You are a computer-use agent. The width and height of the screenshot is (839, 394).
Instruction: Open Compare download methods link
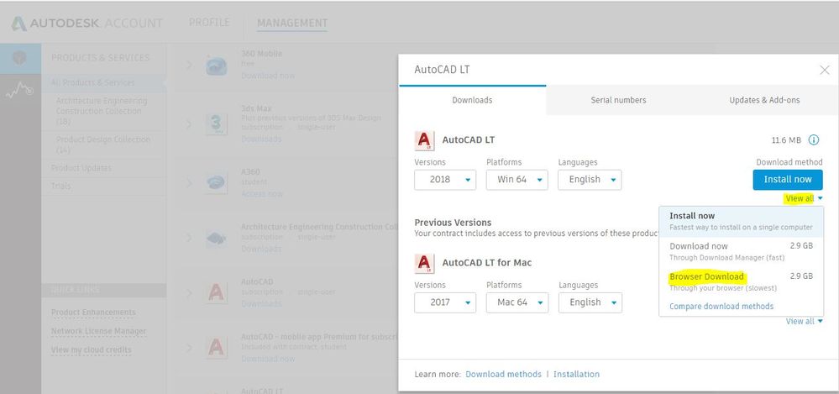point(721,306)
